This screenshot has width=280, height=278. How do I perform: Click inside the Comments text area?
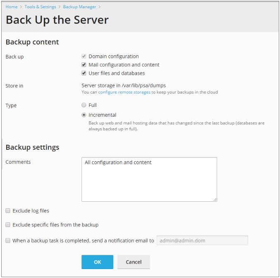point(149,179)
